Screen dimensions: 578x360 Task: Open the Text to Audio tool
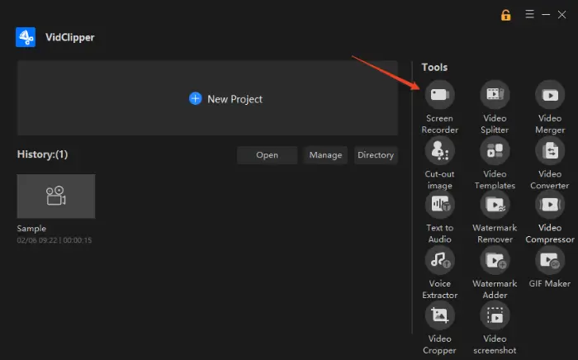439,204
